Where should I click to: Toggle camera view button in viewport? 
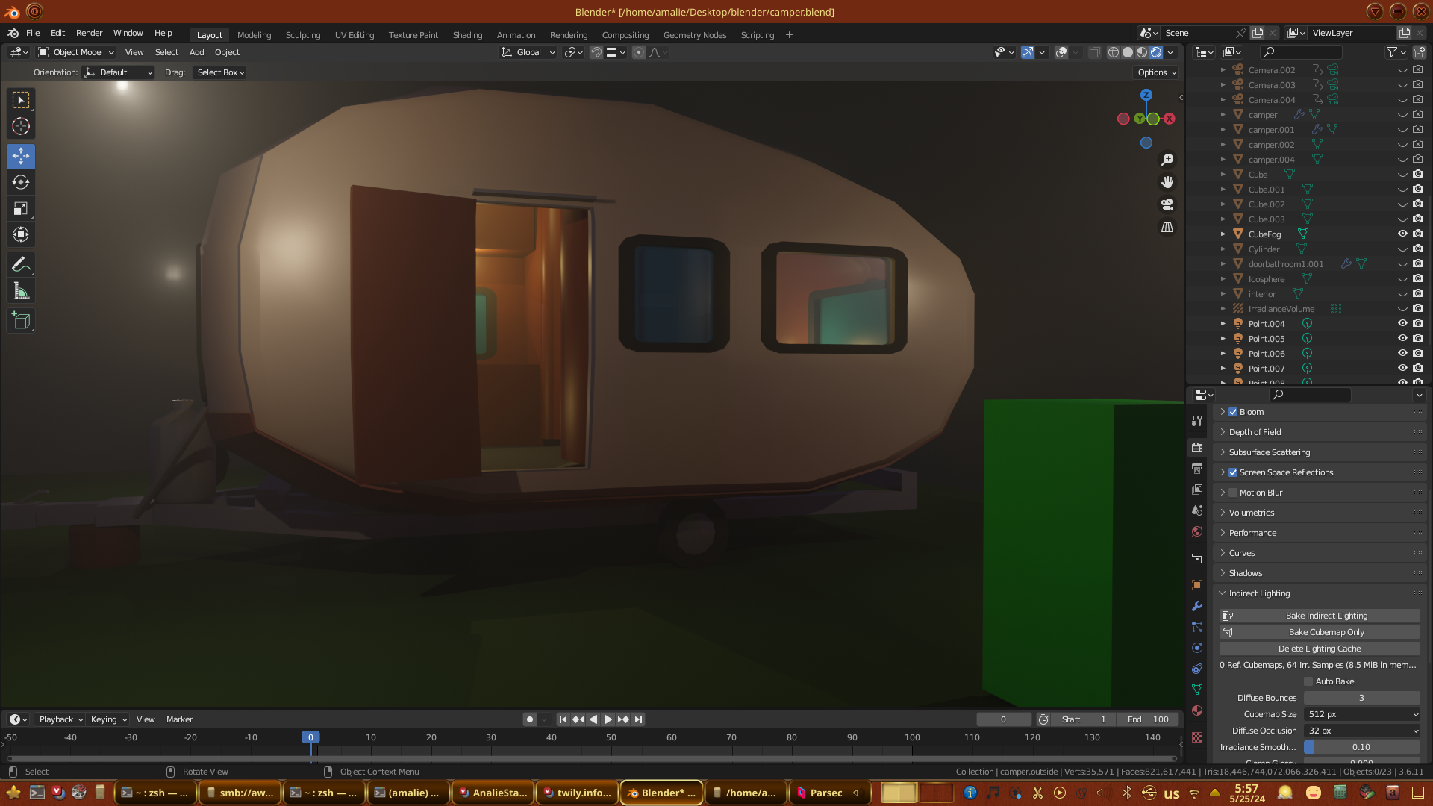[1167, 204]
